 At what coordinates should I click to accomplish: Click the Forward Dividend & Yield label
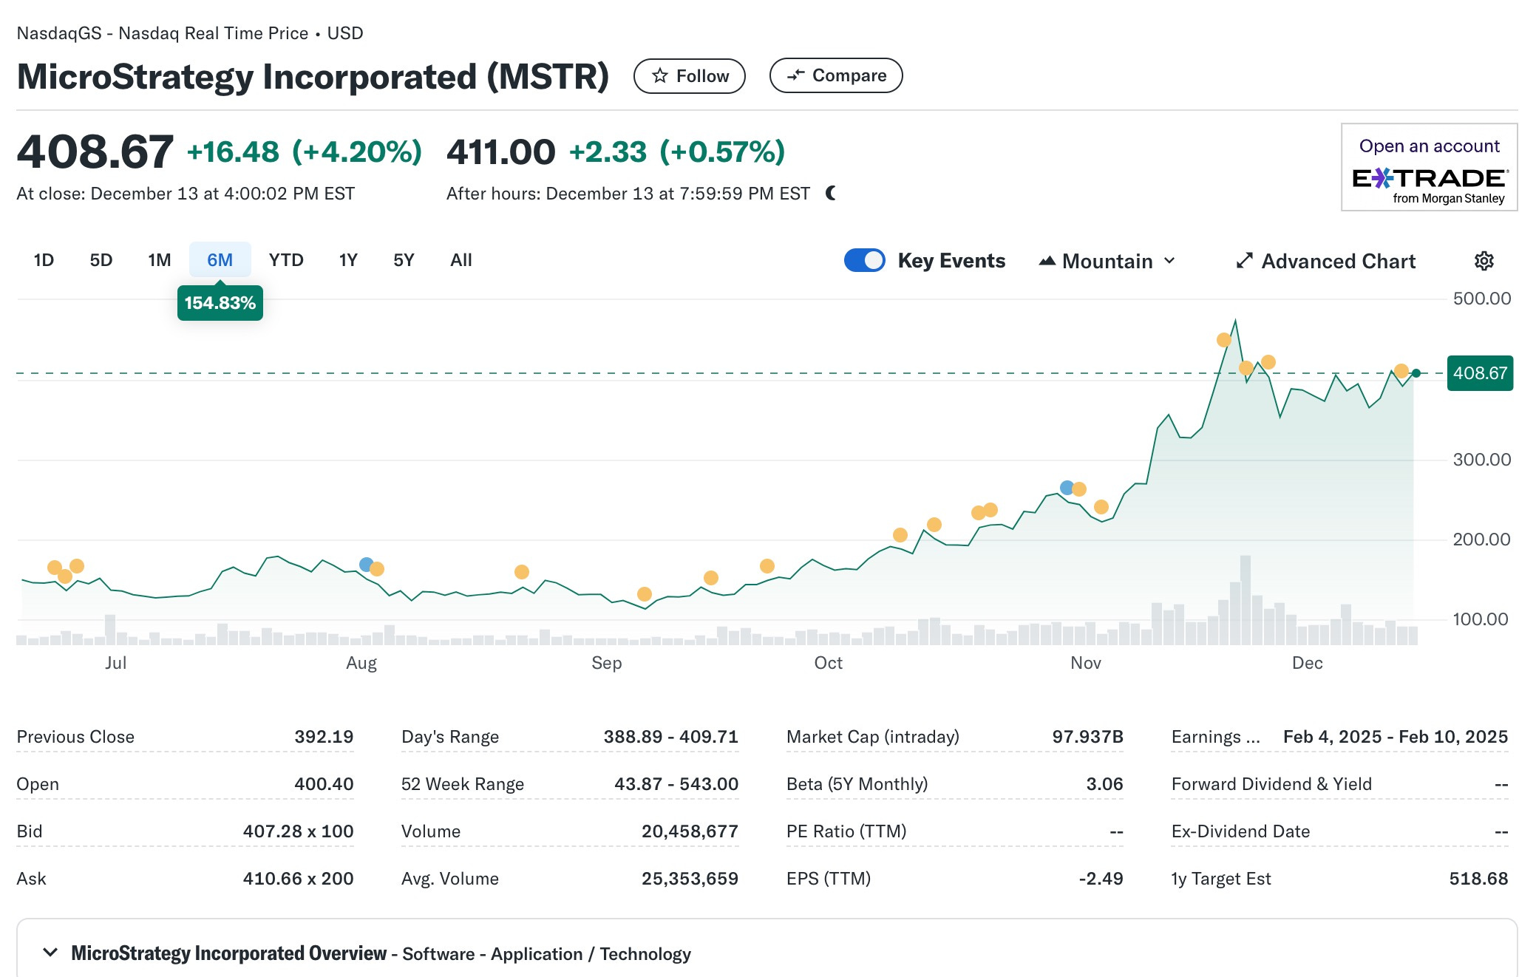tap(1271, 784)
